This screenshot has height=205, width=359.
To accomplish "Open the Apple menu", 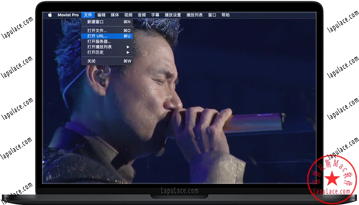I will pyautogui.click(x=50, y=15).
